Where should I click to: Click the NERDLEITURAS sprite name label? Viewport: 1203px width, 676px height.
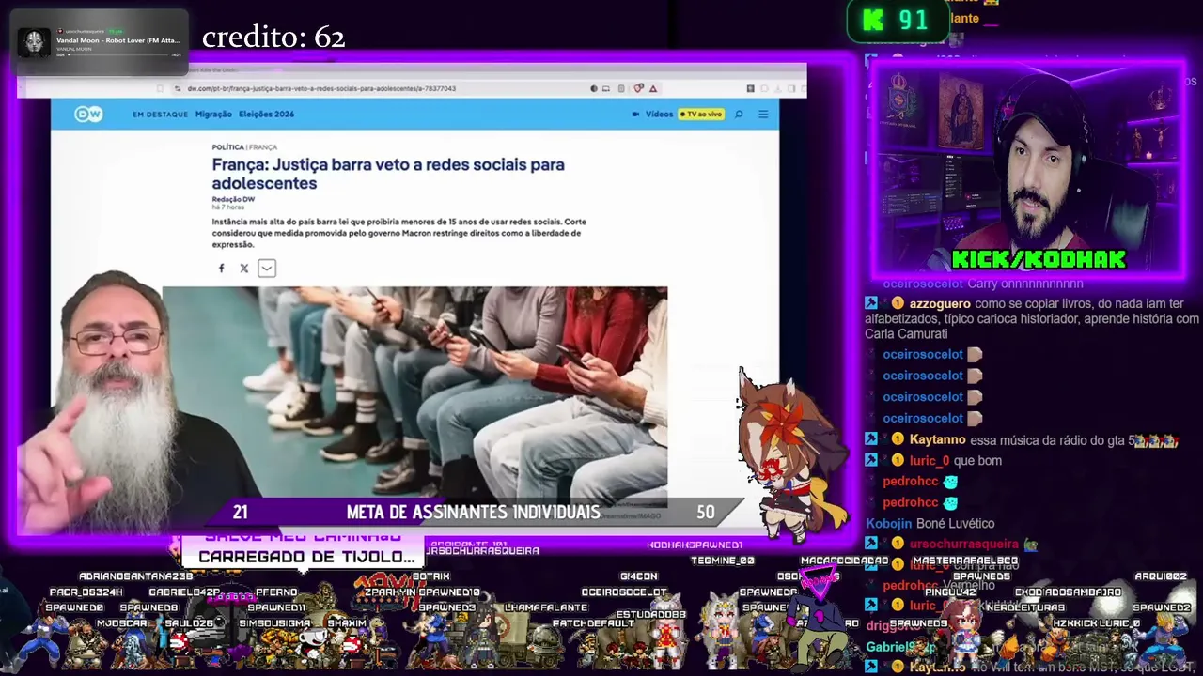(x=1025, y=607)
